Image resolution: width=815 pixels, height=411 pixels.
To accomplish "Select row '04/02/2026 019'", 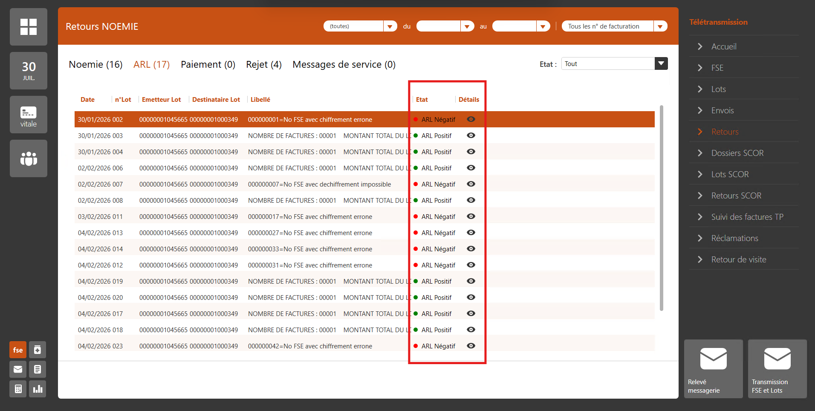I will 364,281.
